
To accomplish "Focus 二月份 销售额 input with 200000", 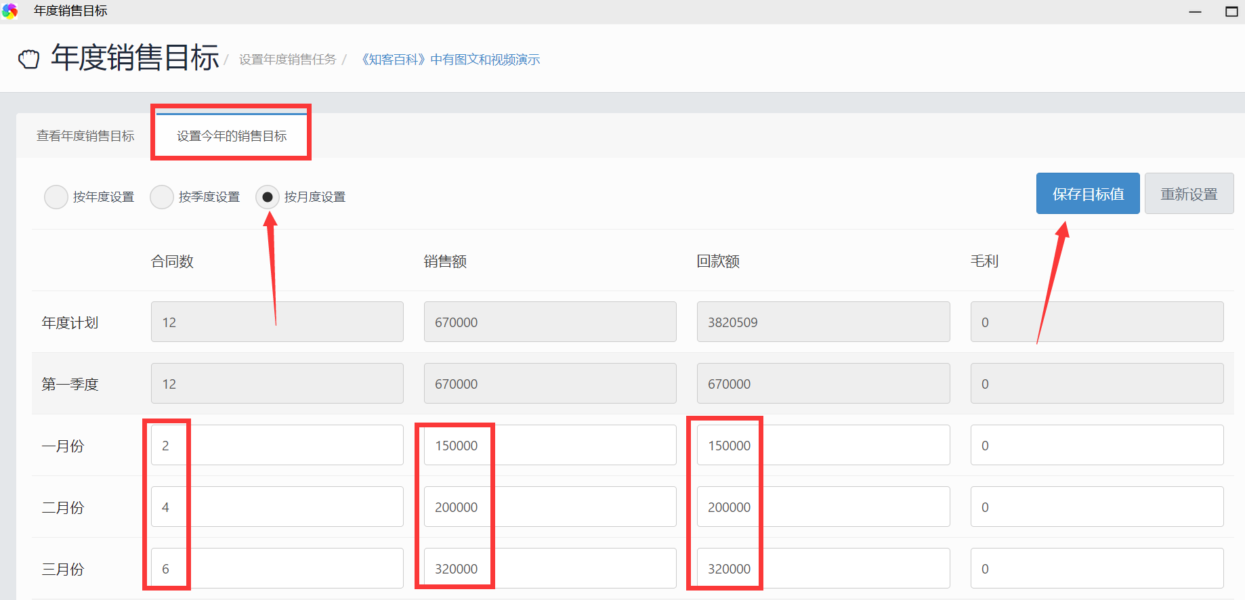I will pyautogui.click(x=550, y=507).
